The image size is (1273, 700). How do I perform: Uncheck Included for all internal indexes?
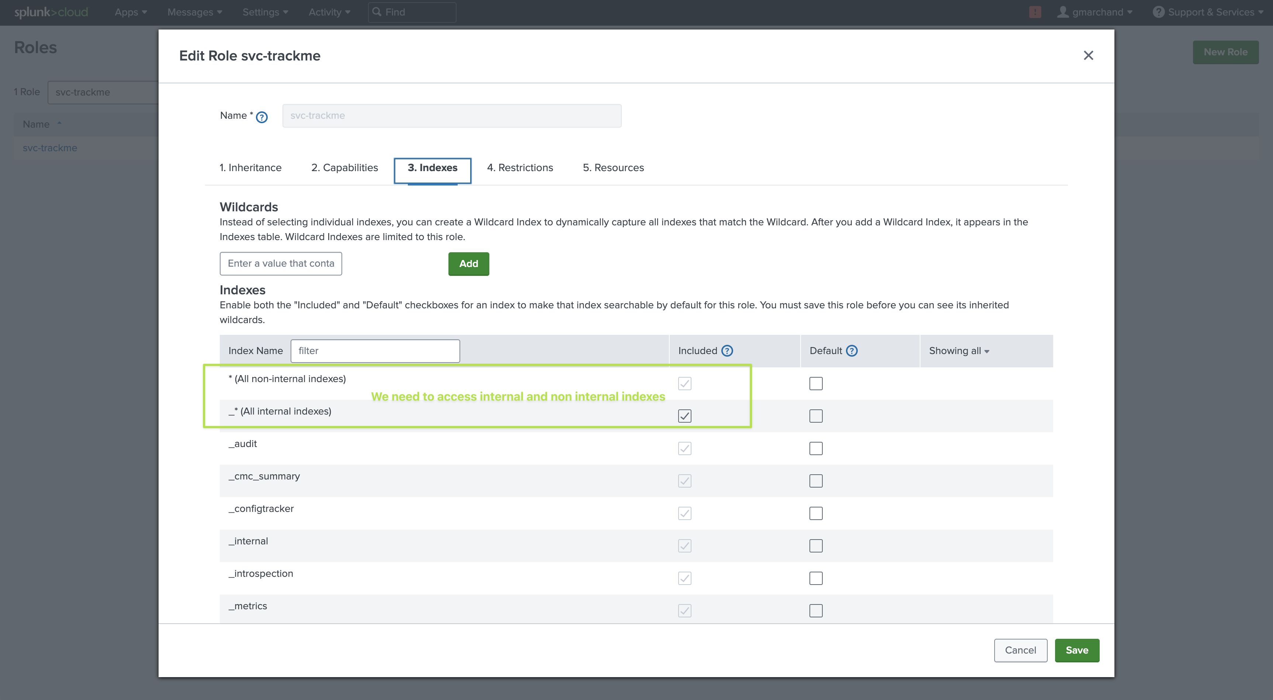[684, 416]
